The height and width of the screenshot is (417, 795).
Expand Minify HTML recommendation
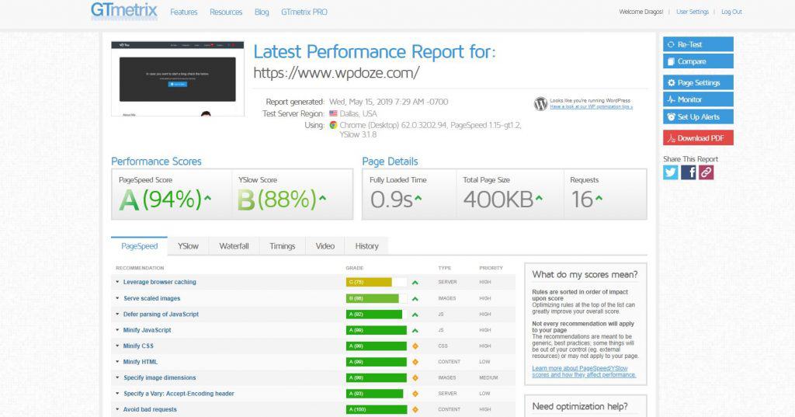point(140,362)
